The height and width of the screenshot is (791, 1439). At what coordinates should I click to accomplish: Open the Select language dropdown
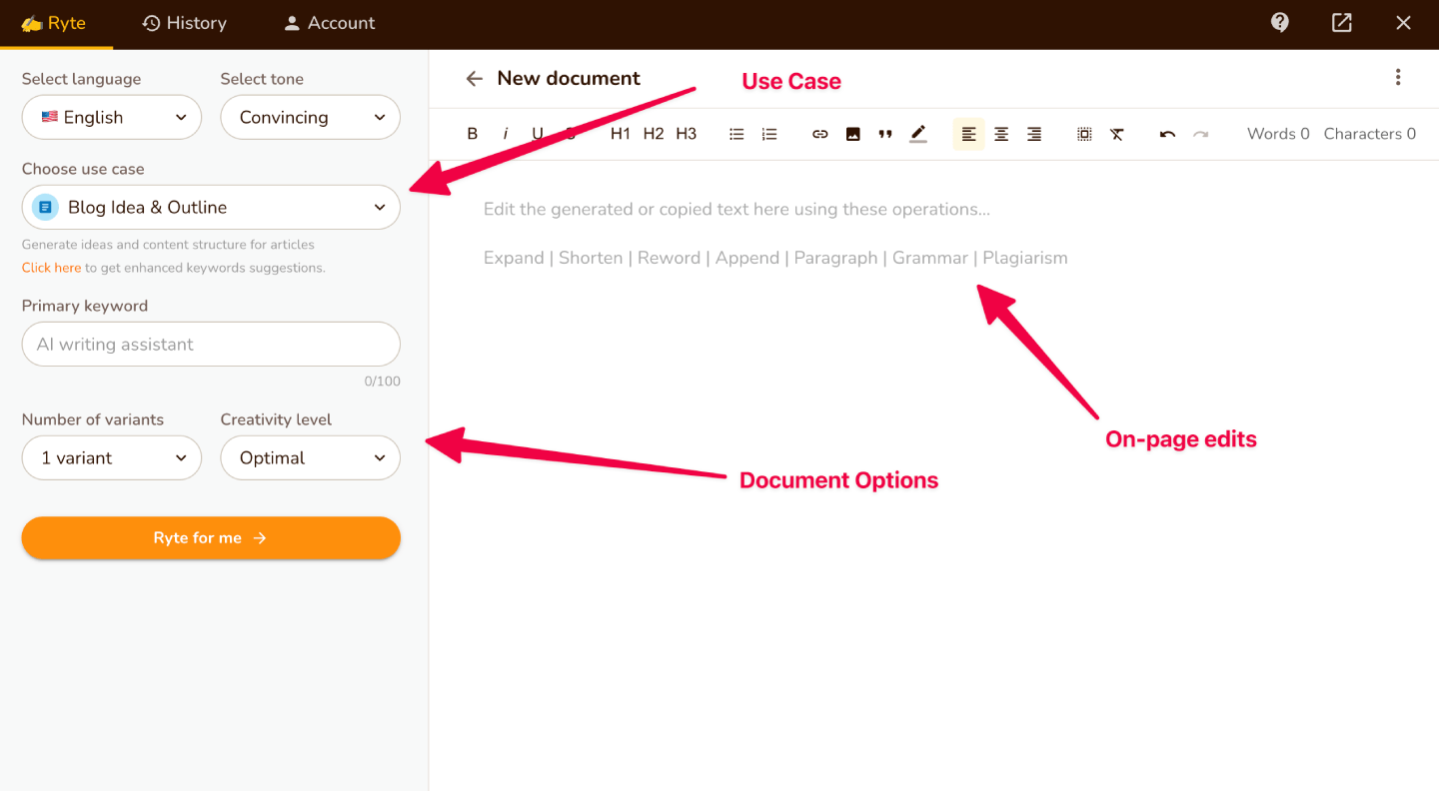pos(112,117)
